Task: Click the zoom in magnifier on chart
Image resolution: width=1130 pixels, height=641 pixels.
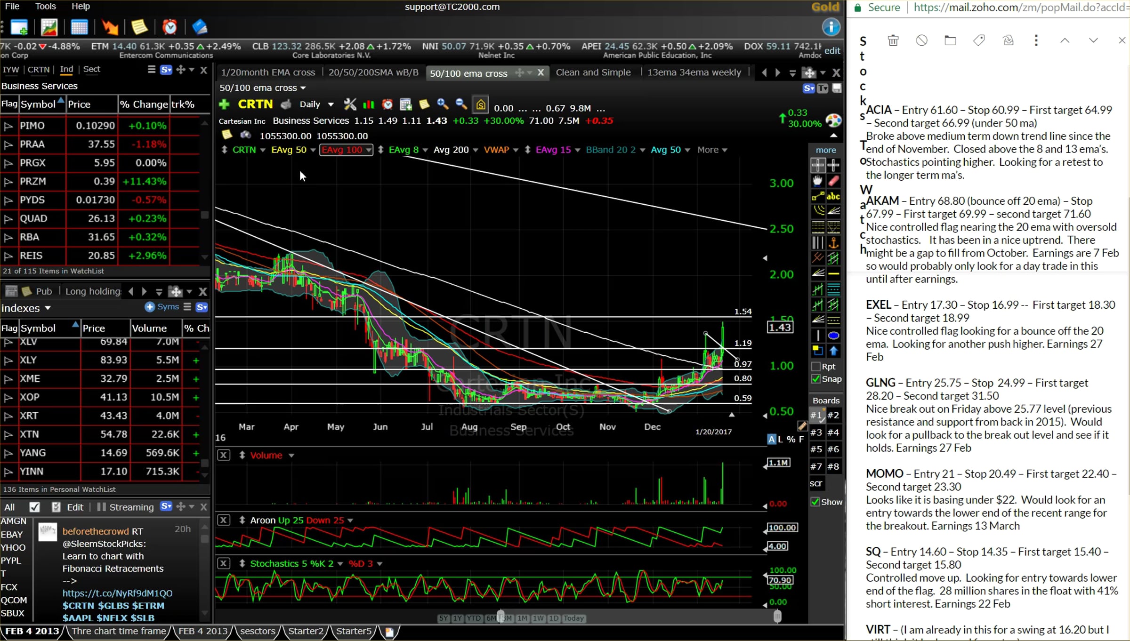Action: pos(443,104)
